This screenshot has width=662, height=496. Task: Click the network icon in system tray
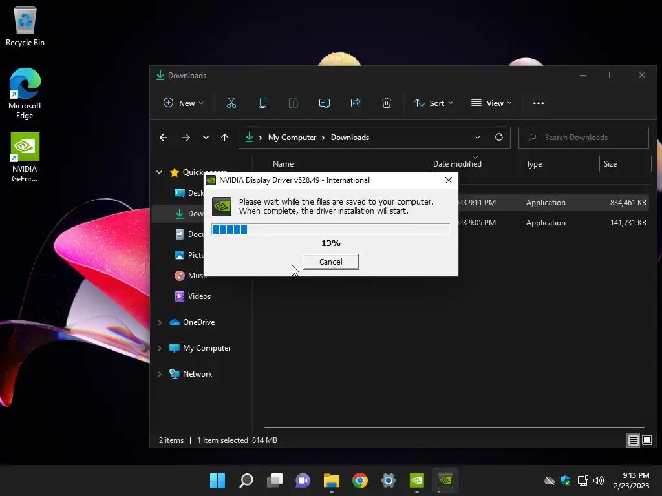[x=582, y=480]
